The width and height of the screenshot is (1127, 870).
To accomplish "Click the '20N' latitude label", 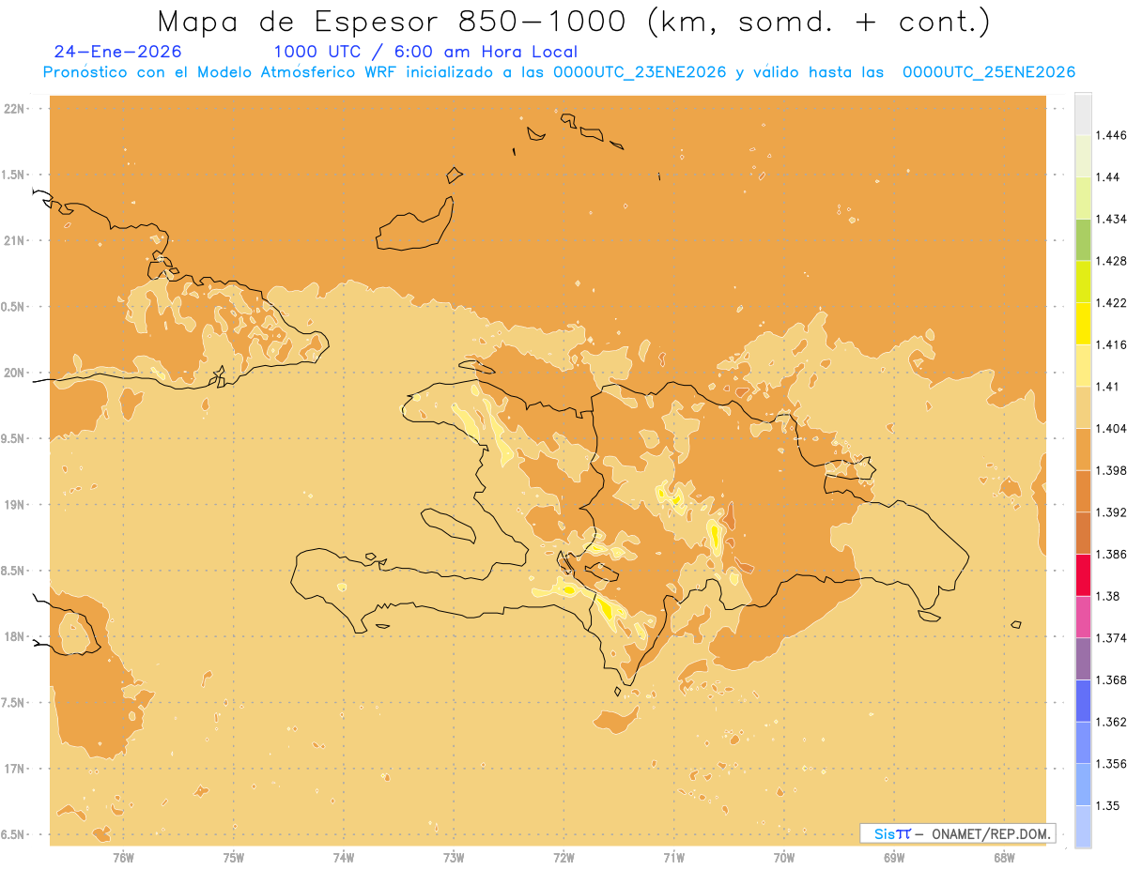I will click(x=14, y=373).
